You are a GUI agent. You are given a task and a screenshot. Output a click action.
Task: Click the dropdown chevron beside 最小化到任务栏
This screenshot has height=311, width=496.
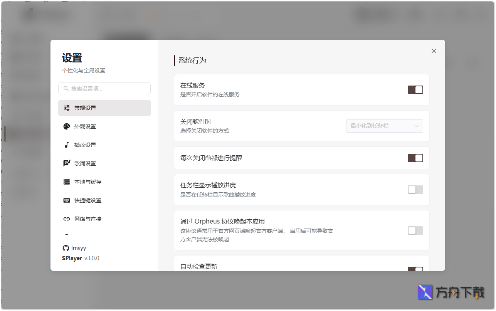[416, 126]
